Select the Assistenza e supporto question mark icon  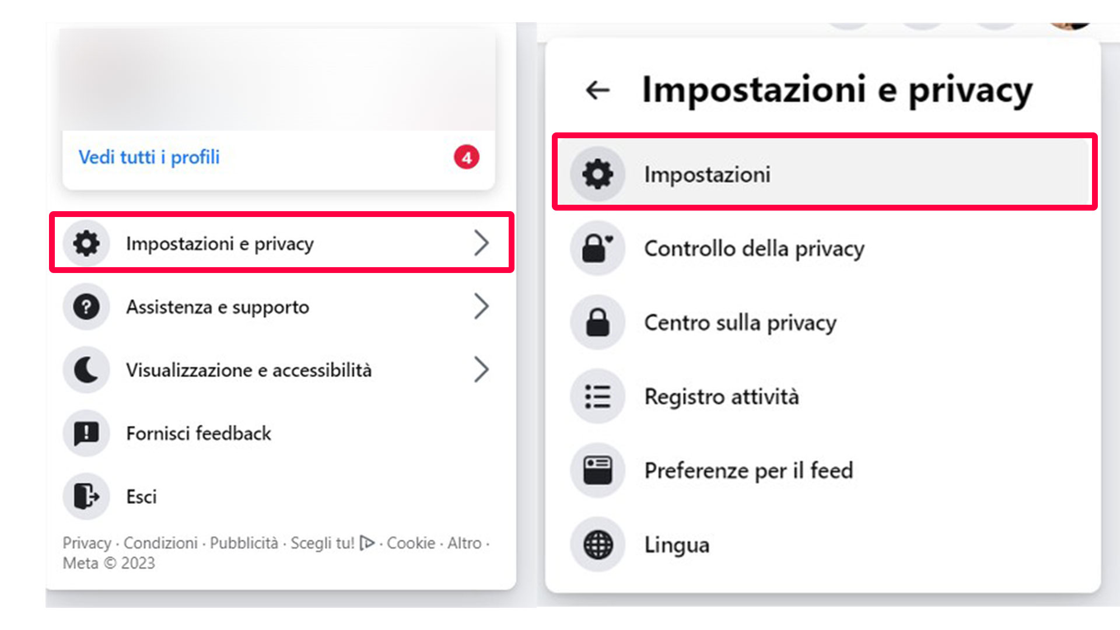pos(86,306)
